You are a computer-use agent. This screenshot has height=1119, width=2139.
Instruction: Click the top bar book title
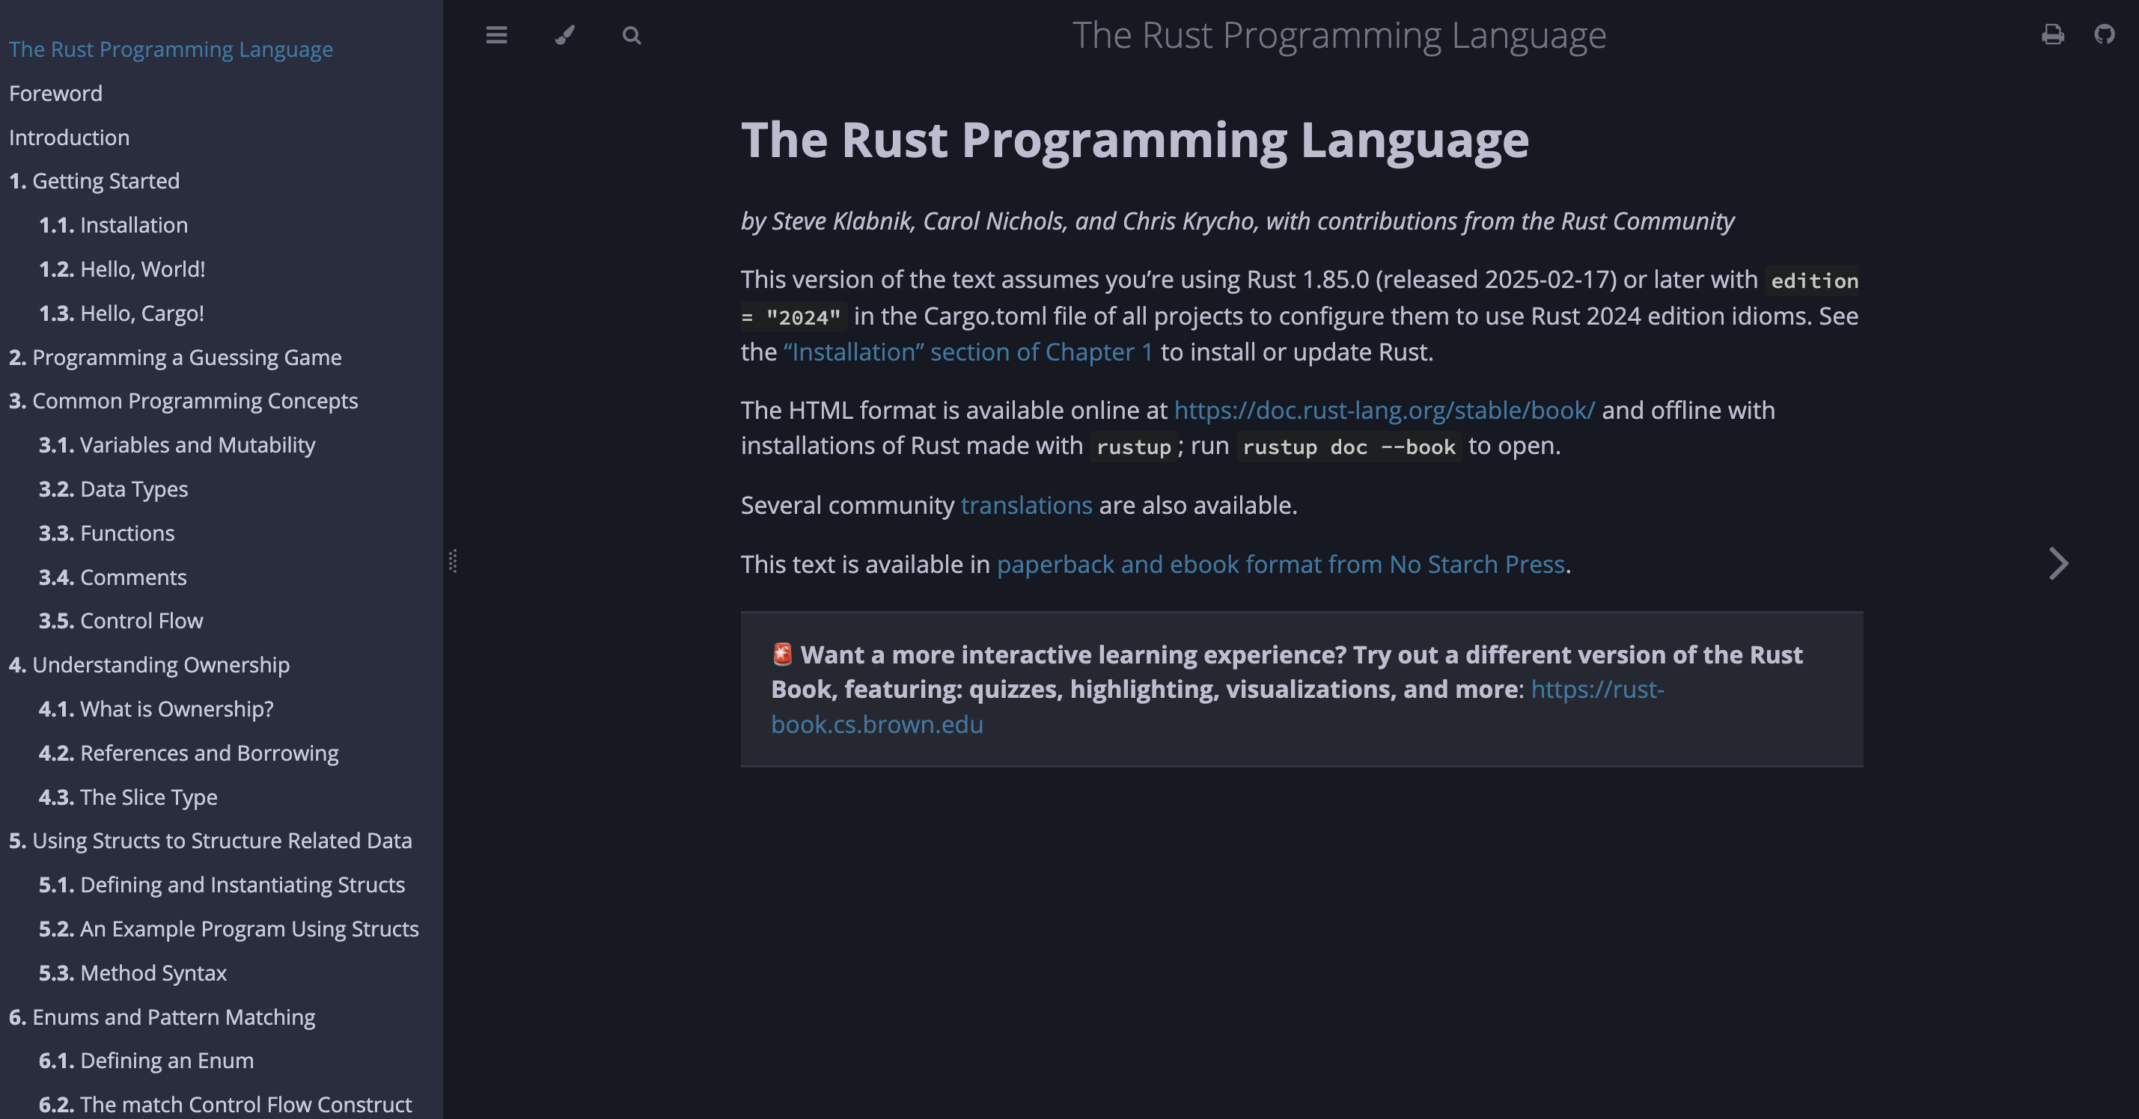(1340, 35)
